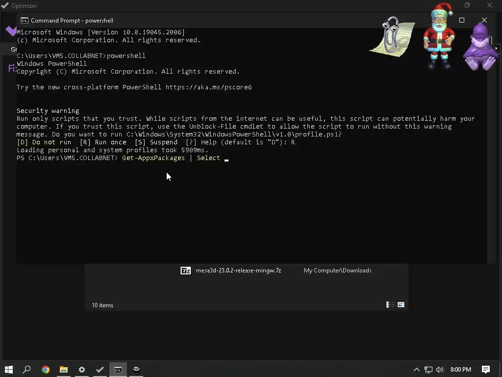The width and height of the screenshot is (502, 377).
Task: Show hidden system tray icons
Action: [x=417, y=370]
